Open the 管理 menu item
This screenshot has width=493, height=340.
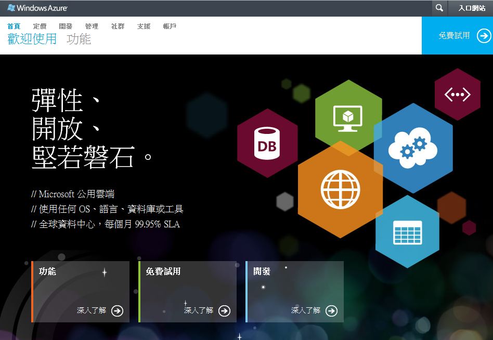pos(92,26)
